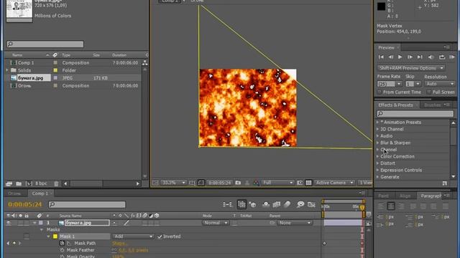460x258 pixels.
Task: Toggle lock for Mask 1
Action: [x=26, y=236]
